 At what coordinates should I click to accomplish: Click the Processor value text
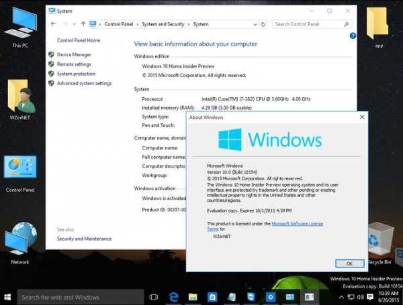(256, 99)
